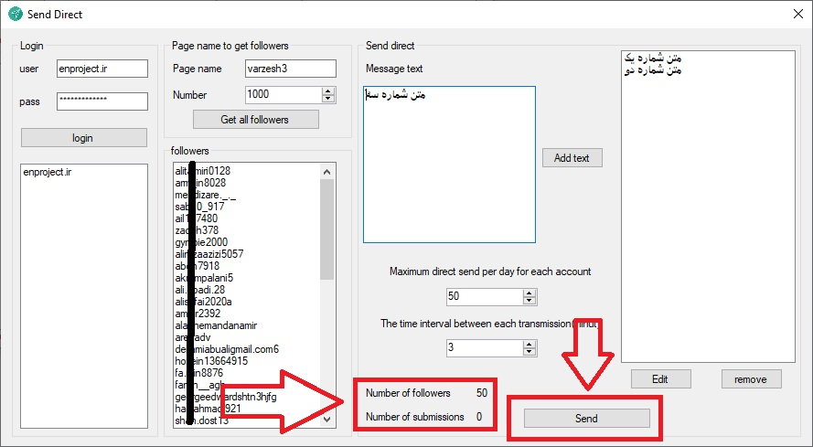Click the Page name field containing varzesh3
Viewport: 813px width, 447px height.
click(290, 69)
